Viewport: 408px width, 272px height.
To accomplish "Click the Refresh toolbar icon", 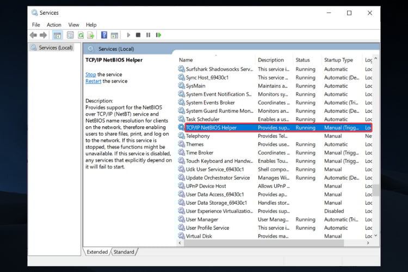I will coord(81,35).
